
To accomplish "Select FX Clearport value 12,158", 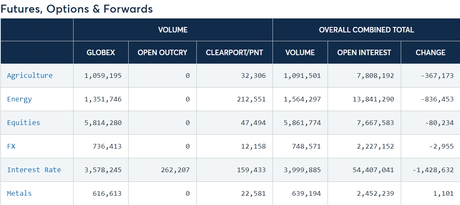I will (254, 146).
